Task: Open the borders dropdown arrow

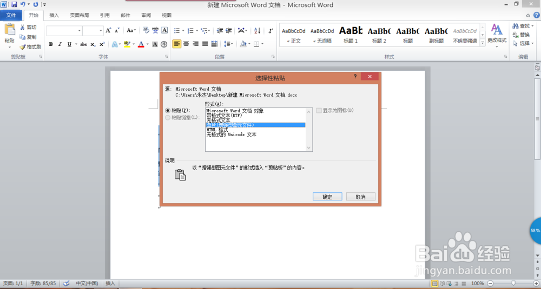Action: (262, 44)
